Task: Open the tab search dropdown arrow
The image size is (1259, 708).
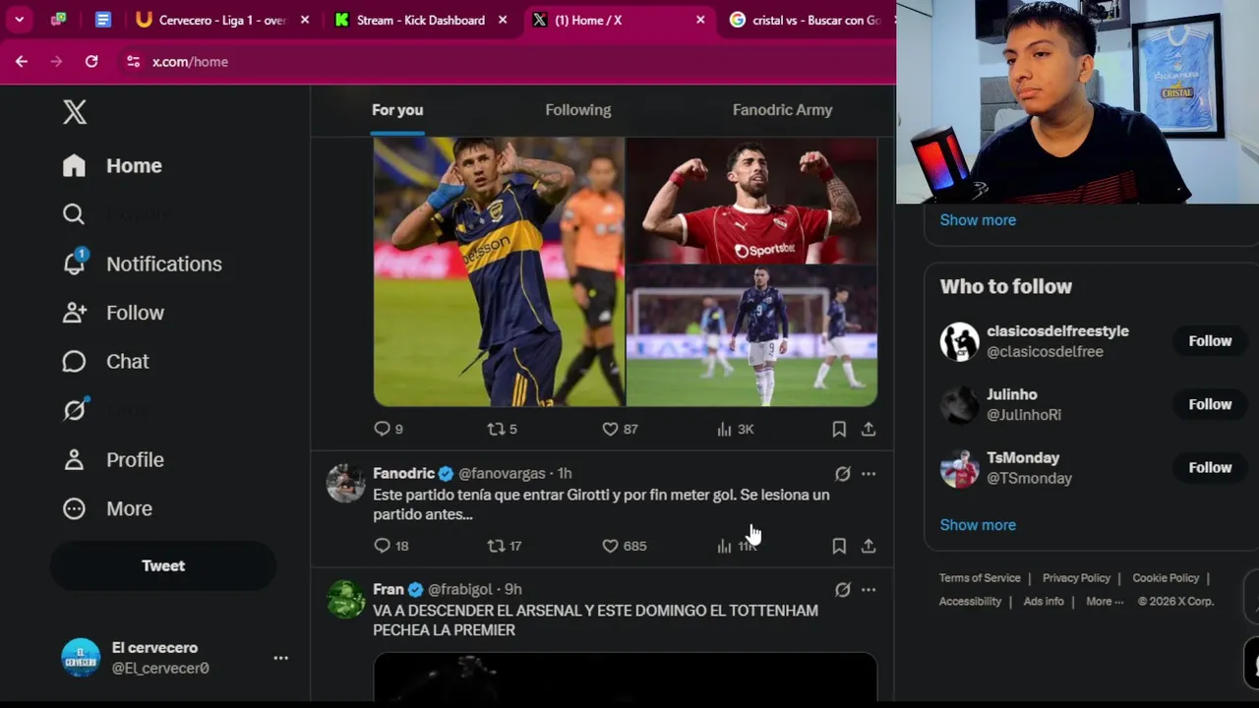Action: coord(19,20)
